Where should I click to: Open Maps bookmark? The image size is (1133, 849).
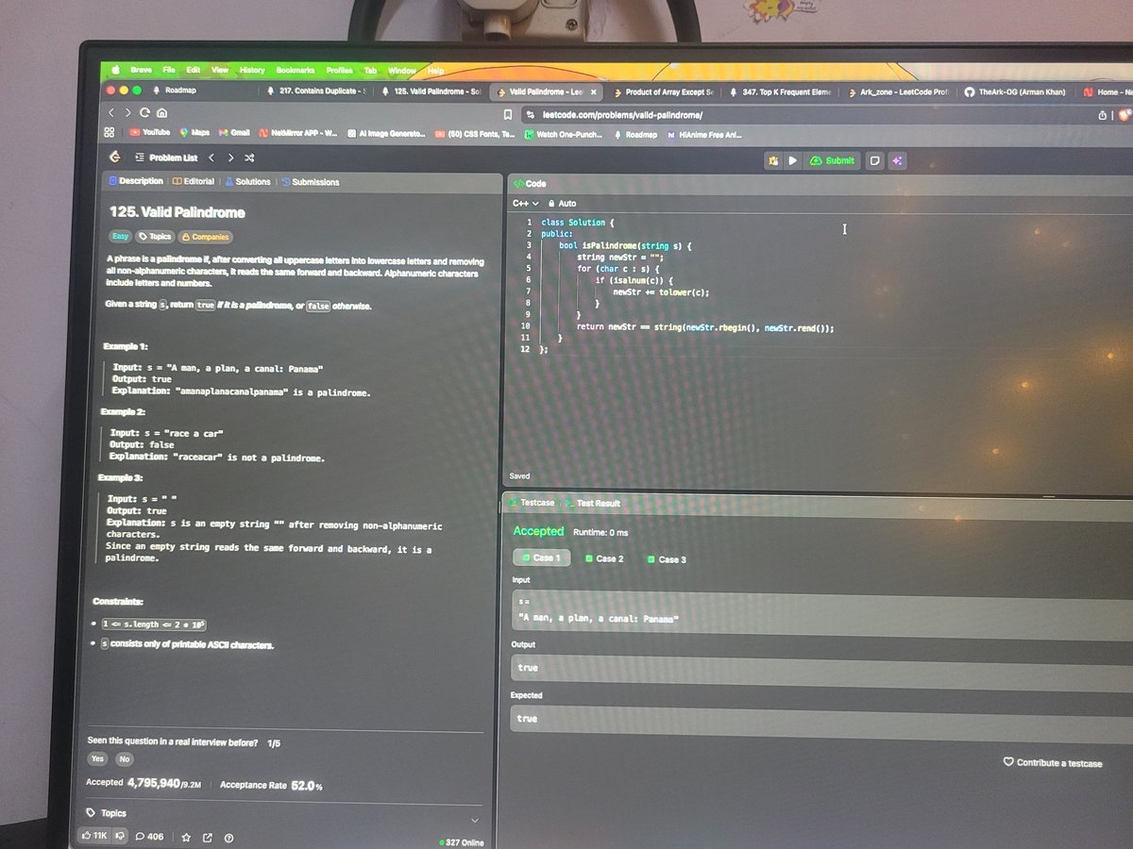click(194, 133)
